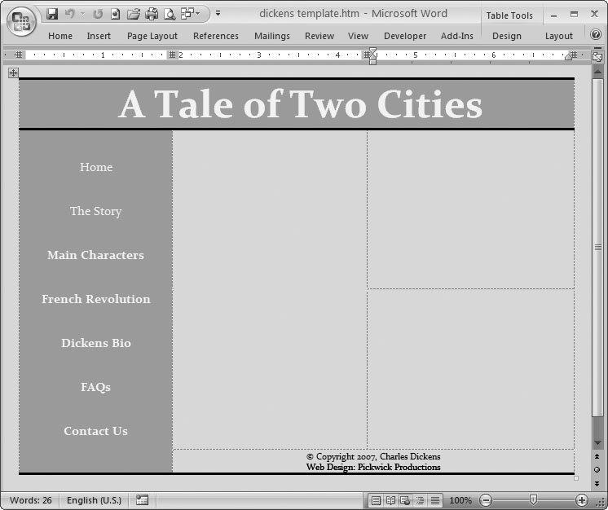Click the Words: 26 count button
The height and width of the screenshot is (510, 608).
(x=30, y=500)
